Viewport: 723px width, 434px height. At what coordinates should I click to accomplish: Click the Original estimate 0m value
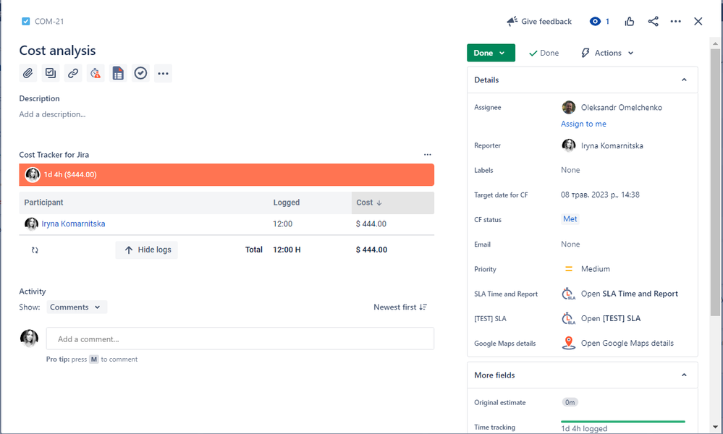tap(570, 402)
